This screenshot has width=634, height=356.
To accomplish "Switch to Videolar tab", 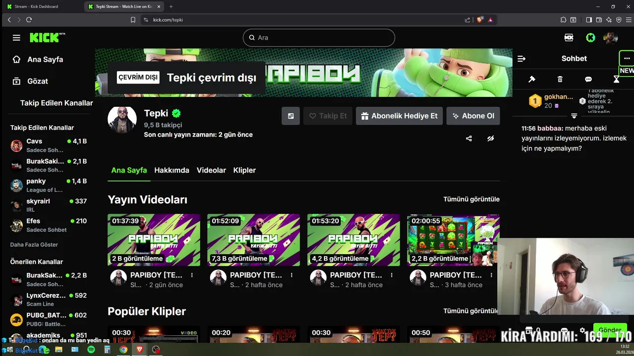I will tap(211, 170).
